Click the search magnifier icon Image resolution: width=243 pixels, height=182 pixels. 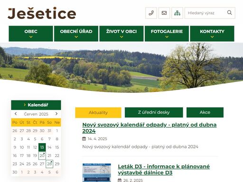coord(229,13)
